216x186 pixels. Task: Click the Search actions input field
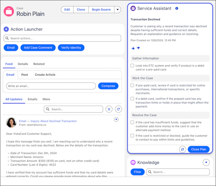click(x=62, y=38)
